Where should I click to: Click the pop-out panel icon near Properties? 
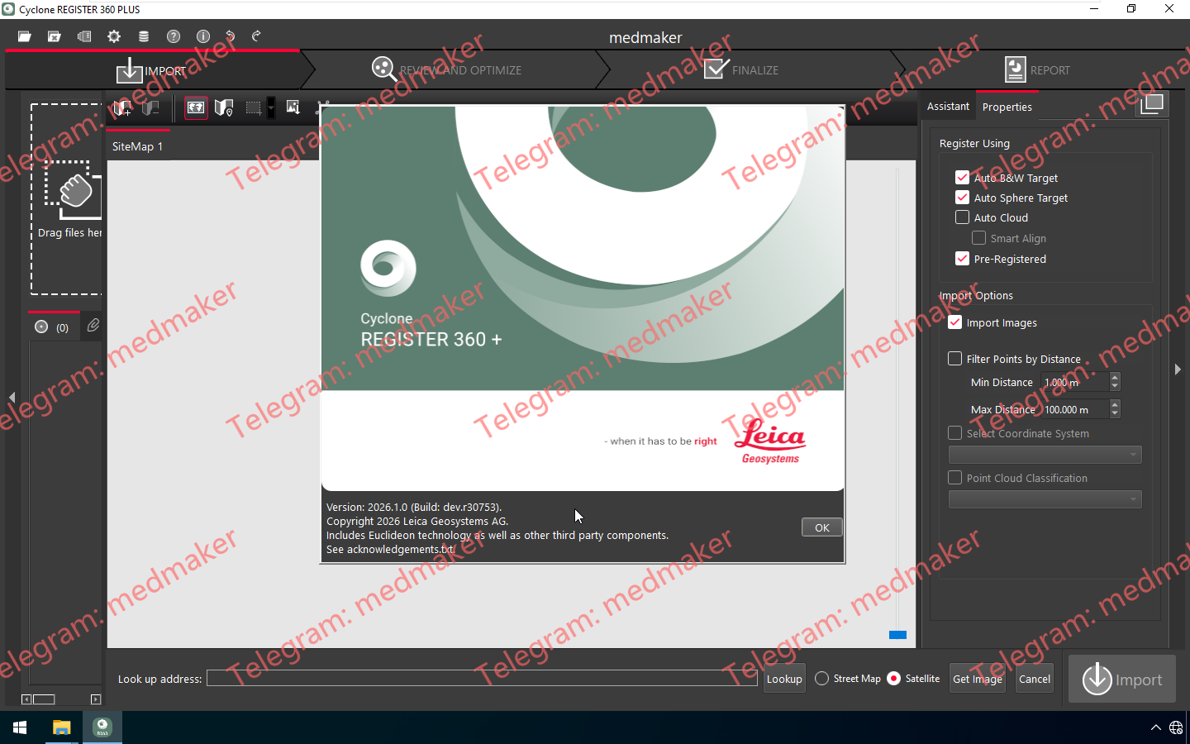click(x=1152, y=104)
